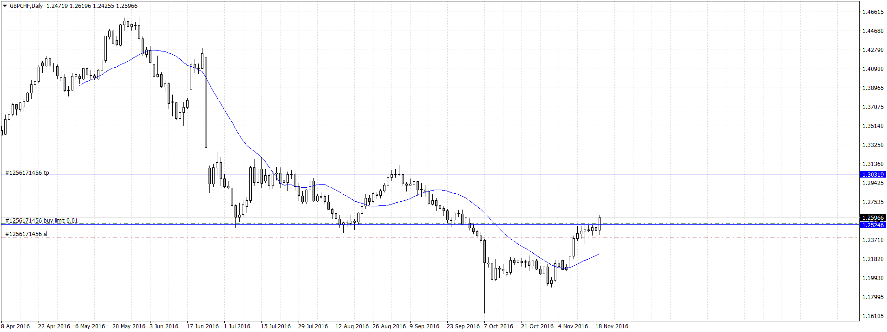Click the 17 Jun 2016 date label
Screen dimensions: 887x332
coord(202,326)
